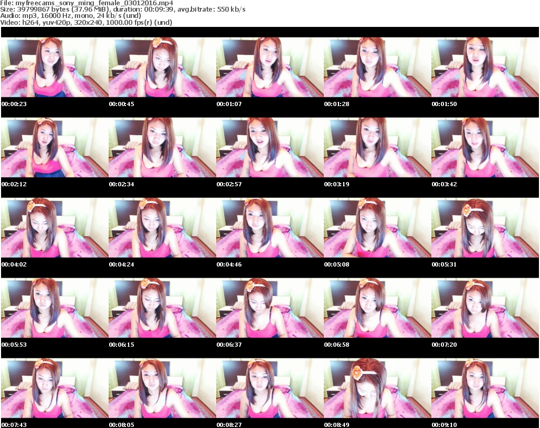Select the 00:01:28 timestamp text
Screen dimensions: 540x428
pyautogui.click(x=337, y=104)
